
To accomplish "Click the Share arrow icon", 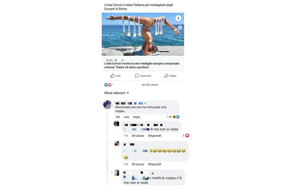I will pyautogui.click(x=166, y=76).
